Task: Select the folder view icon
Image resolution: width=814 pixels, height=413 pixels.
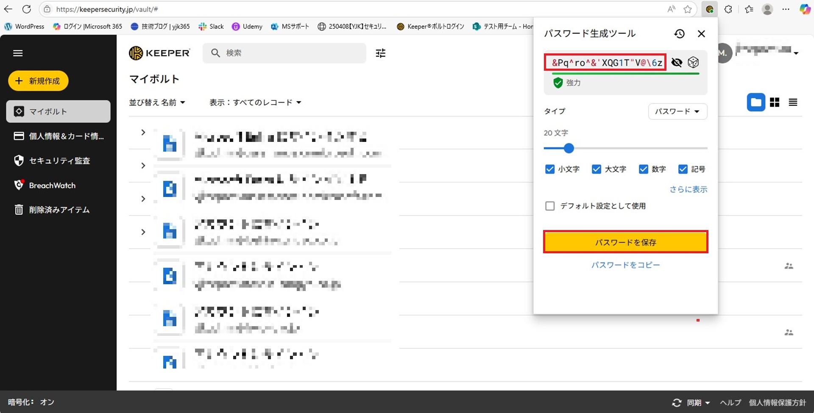Action: click(x=755, y=103)
